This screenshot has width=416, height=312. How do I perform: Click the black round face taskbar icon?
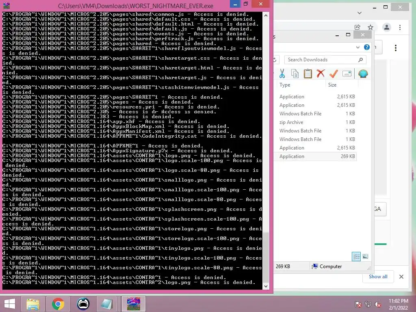(83, 304)
